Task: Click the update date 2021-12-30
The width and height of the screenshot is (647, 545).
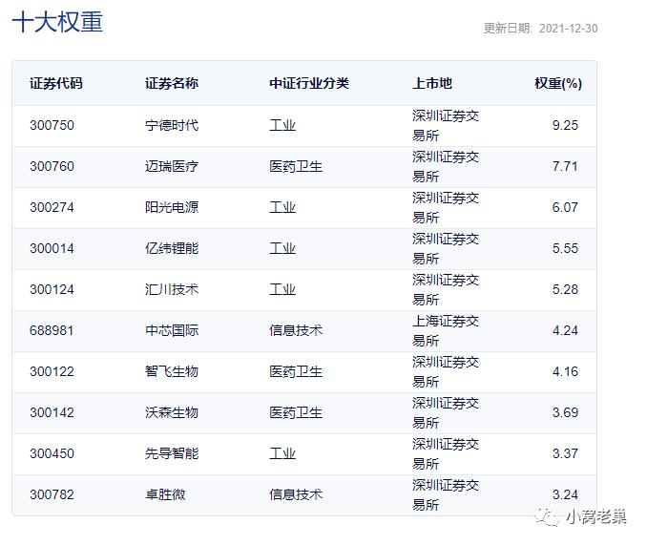Action: click(568, 28)
